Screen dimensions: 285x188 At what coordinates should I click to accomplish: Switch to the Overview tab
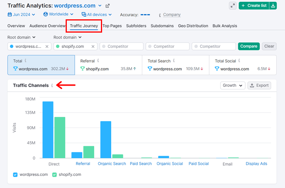pyautogui.click(x=16, y=26)
